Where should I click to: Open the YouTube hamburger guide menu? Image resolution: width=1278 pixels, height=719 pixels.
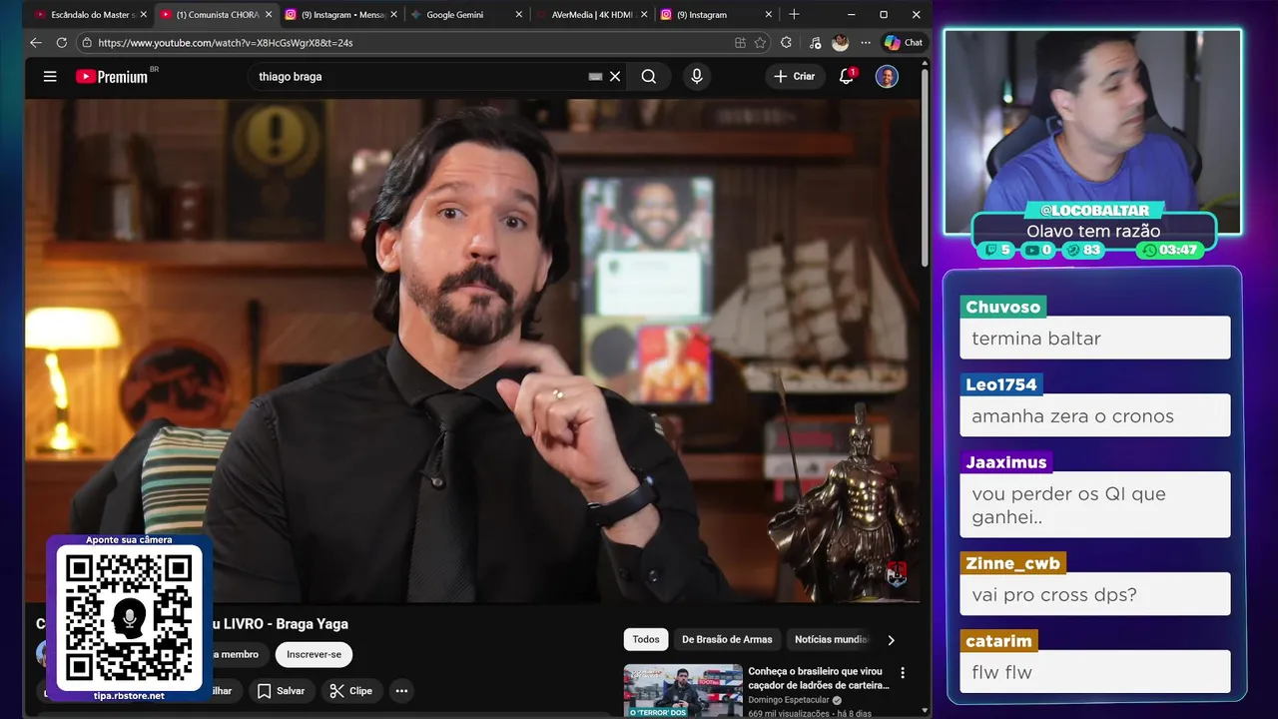[x=50, y=76]
